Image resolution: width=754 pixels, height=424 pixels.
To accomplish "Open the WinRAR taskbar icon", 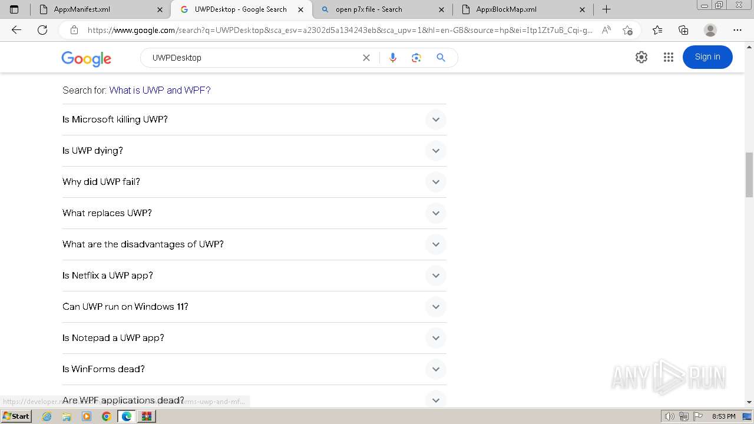I will (147, 416).
